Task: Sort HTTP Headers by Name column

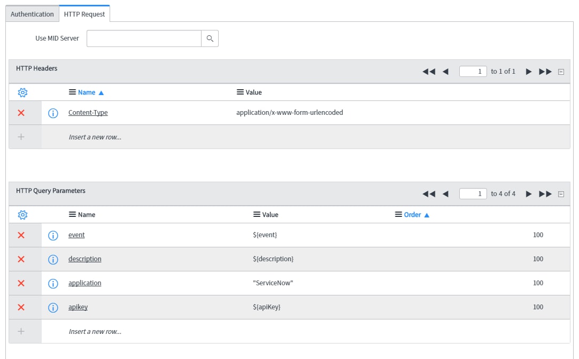Action: (x=87, y=92)
